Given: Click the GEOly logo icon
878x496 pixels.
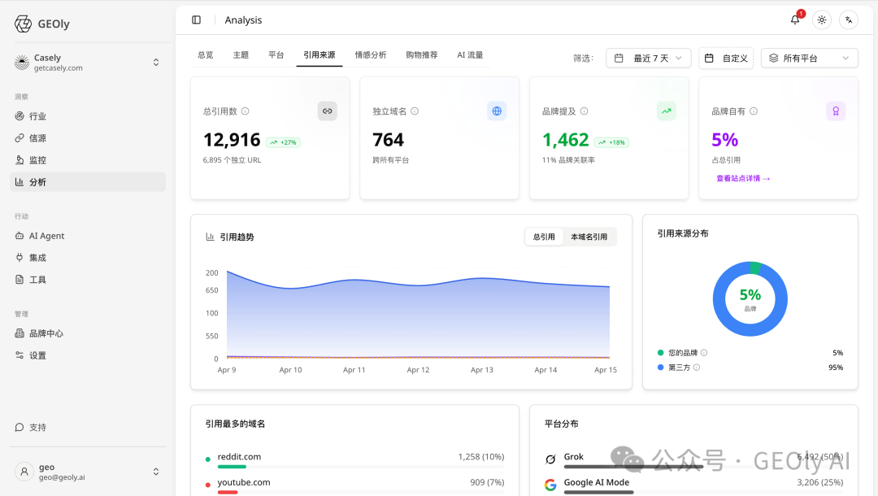Looking at the screenshot, I should 23,24.
